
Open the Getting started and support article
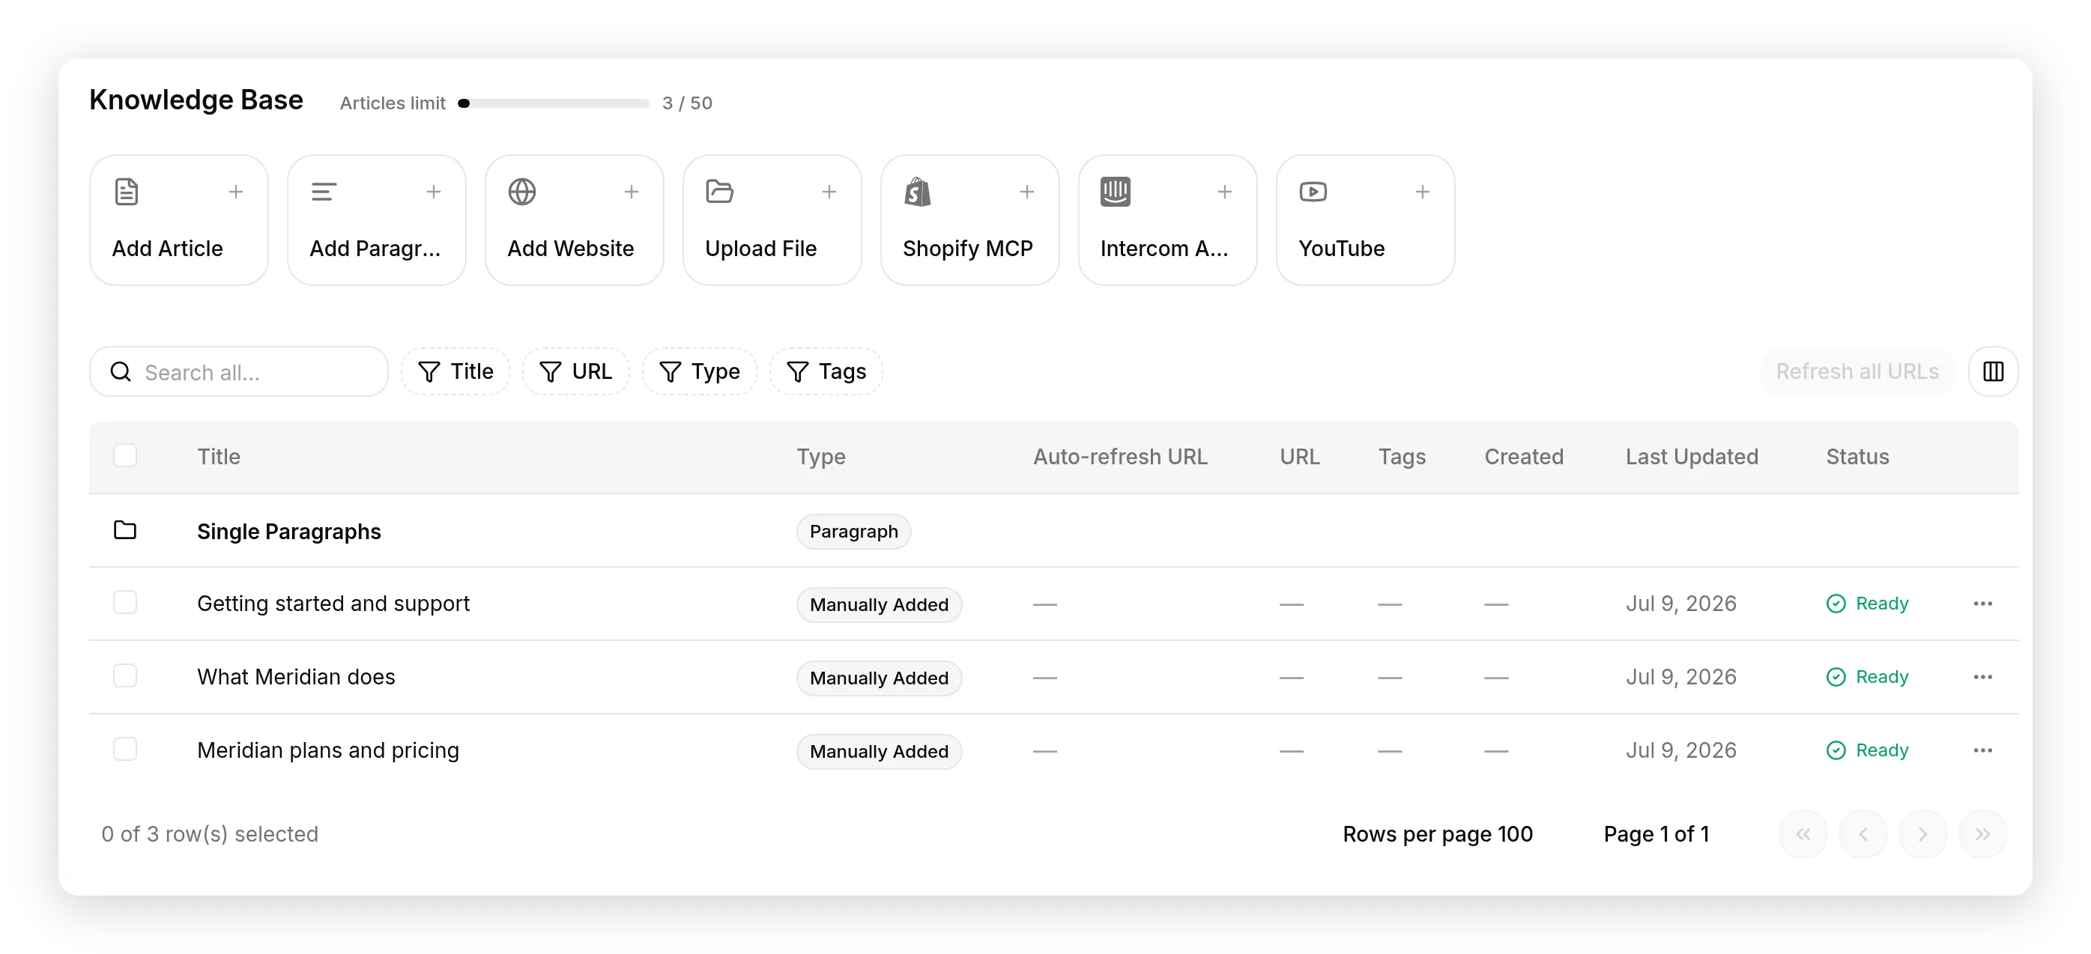click(333, 604)
